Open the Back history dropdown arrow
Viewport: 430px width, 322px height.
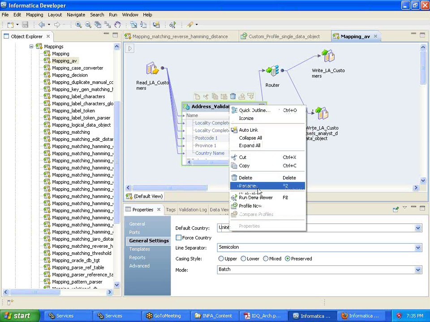tap(49, 25)
